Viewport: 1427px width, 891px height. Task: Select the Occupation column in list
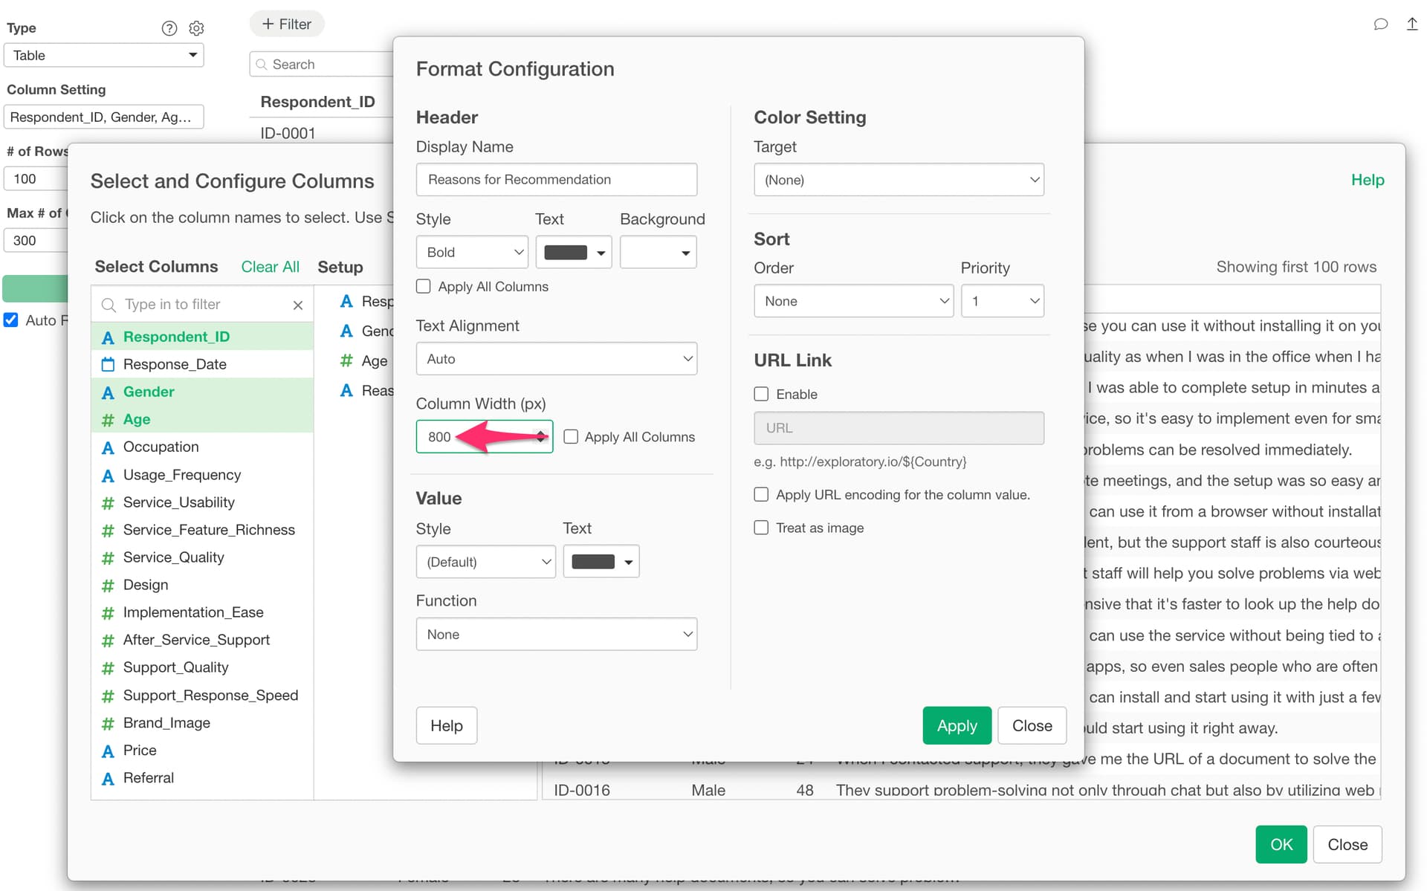161,447
